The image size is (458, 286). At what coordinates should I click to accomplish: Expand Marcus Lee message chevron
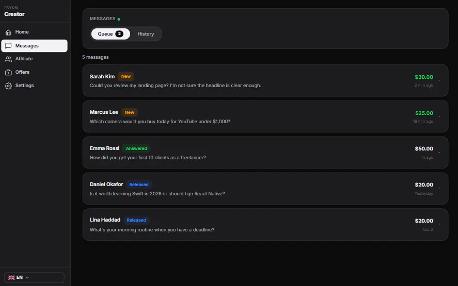tap(439, 116)
